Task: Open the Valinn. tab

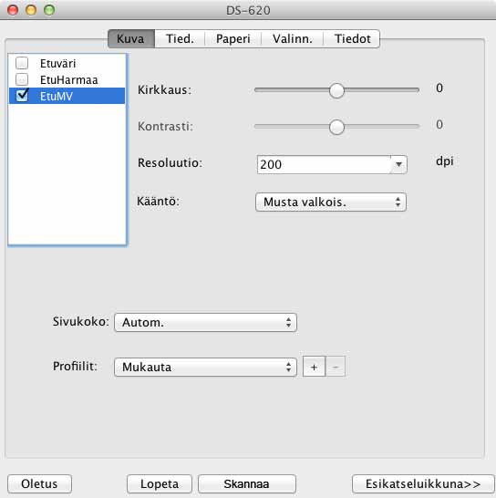Action: pos(293,38)
